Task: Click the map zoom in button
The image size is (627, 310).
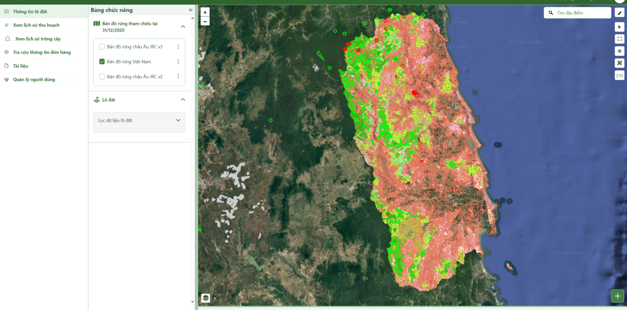Action: pyautogui.click(x=205, y=12)
